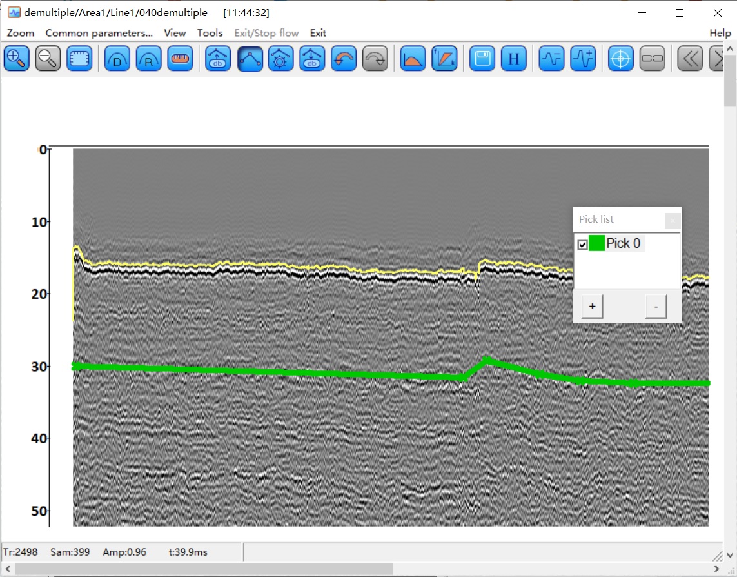Click the Pick list panel title
This screenshot has width=737, height=577.
tap(596, 219)
